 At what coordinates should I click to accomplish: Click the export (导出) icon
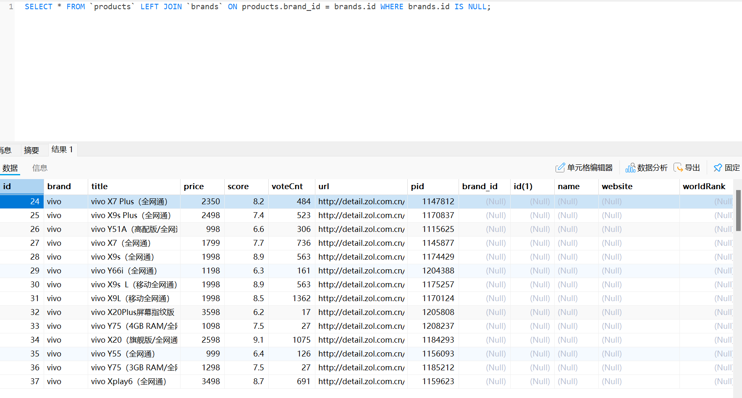point(678,168)
